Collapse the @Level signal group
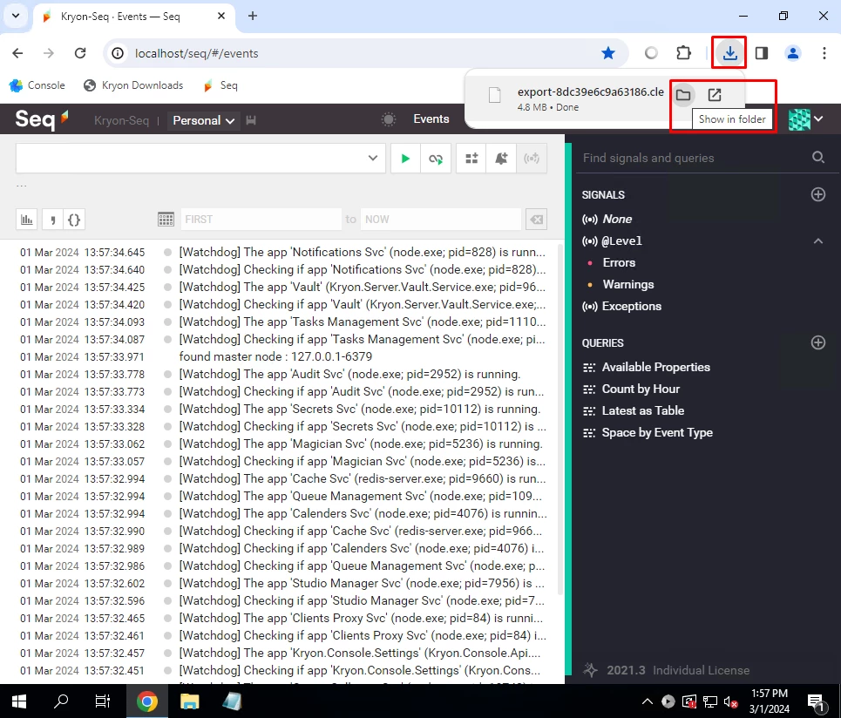The height and width of the screenshot is (718, 841). 818,241
